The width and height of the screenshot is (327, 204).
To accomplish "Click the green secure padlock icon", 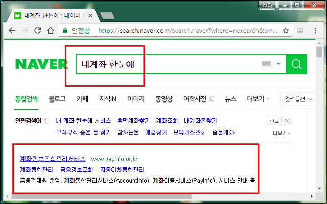I will [x=65, y=31].
